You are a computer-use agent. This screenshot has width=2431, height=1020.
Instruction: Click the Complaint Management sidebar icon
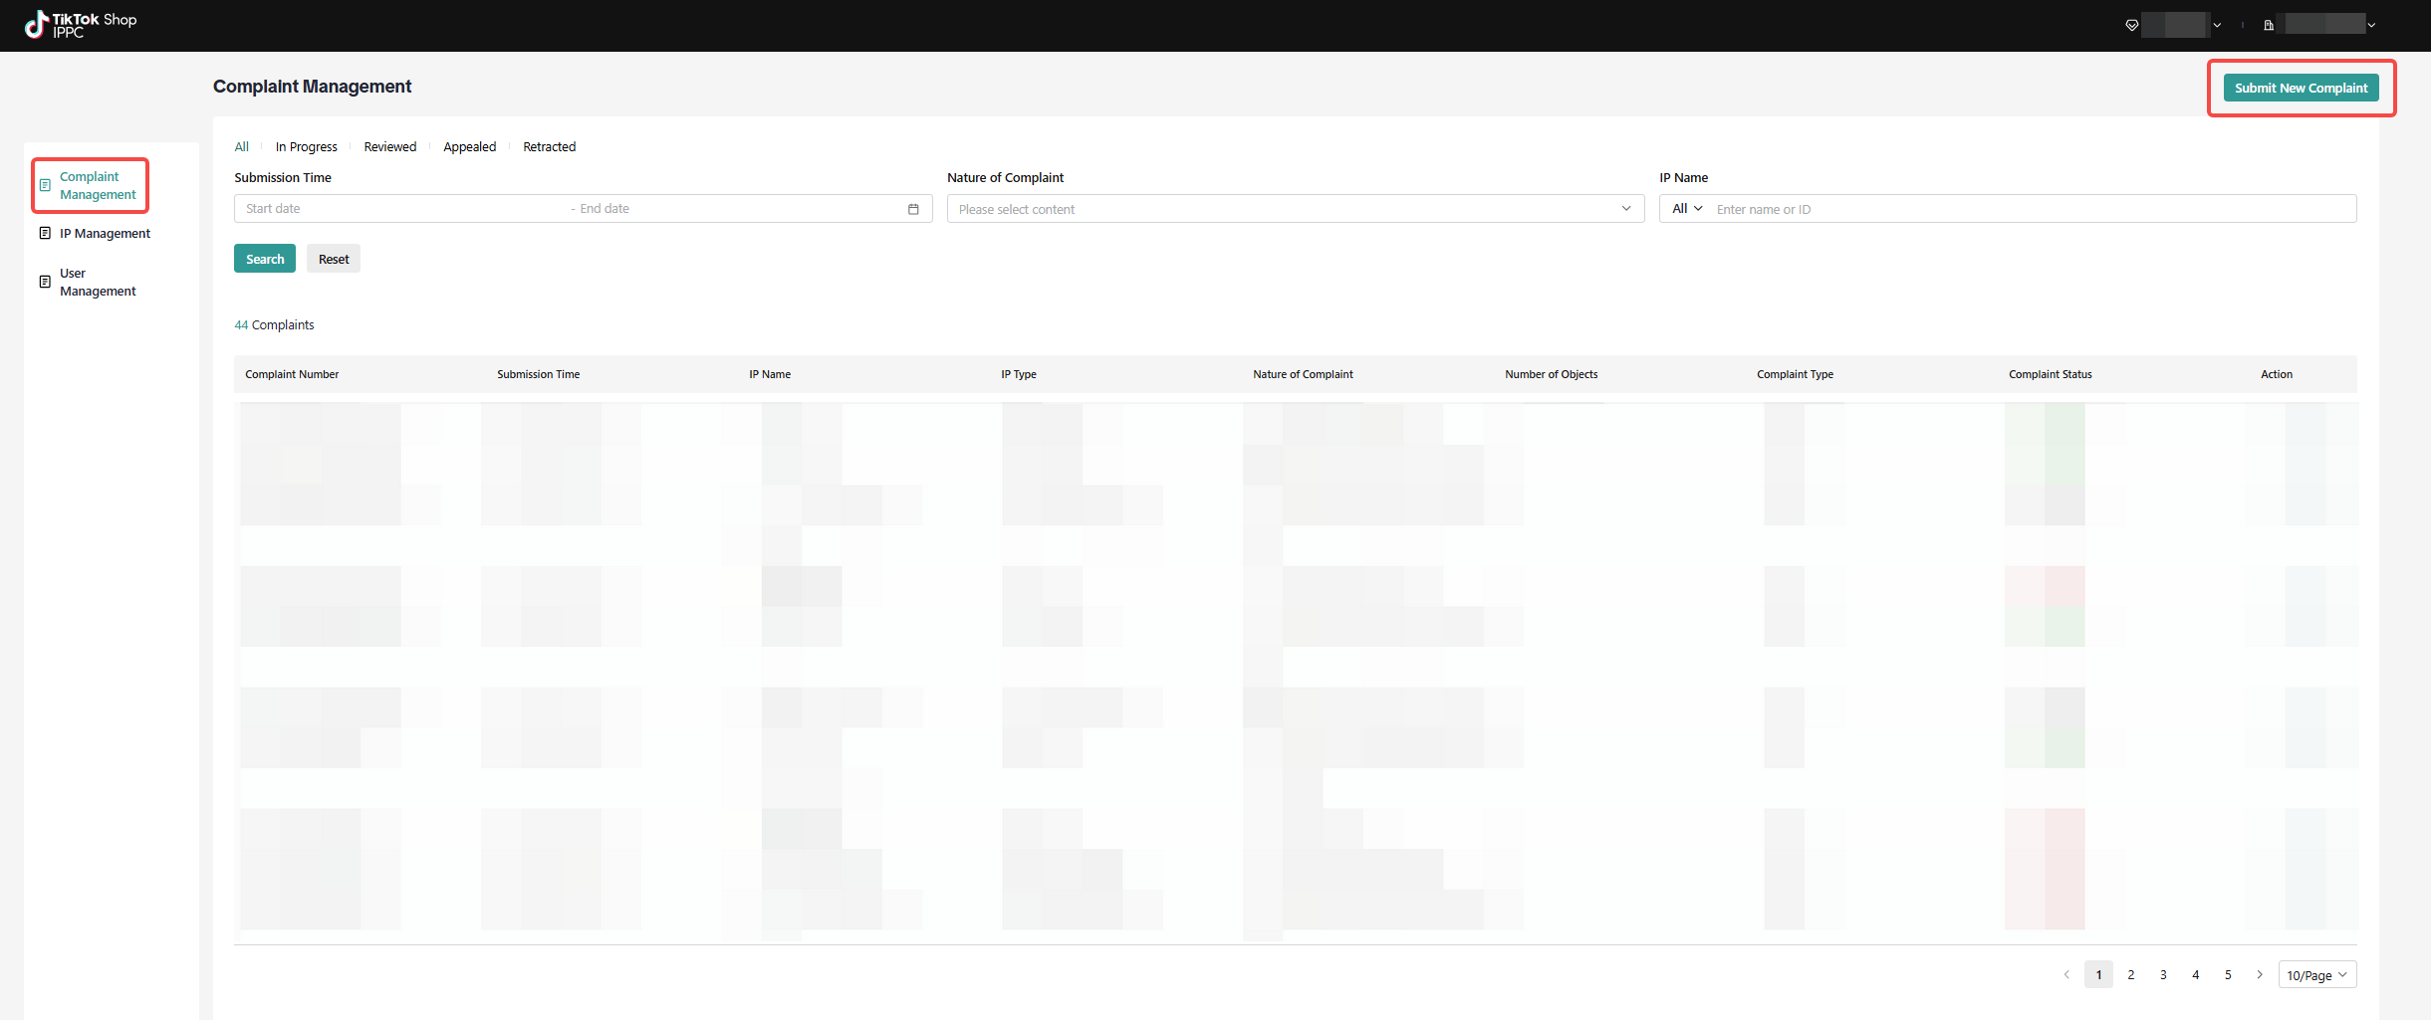pos(45,186)
